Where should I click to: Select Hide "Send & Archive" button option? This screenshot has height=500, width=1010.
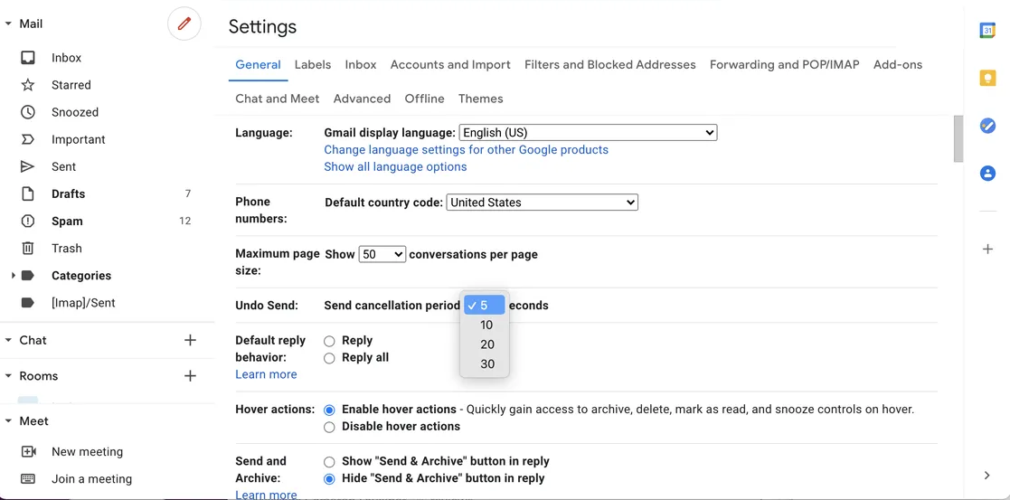[329, 478]
